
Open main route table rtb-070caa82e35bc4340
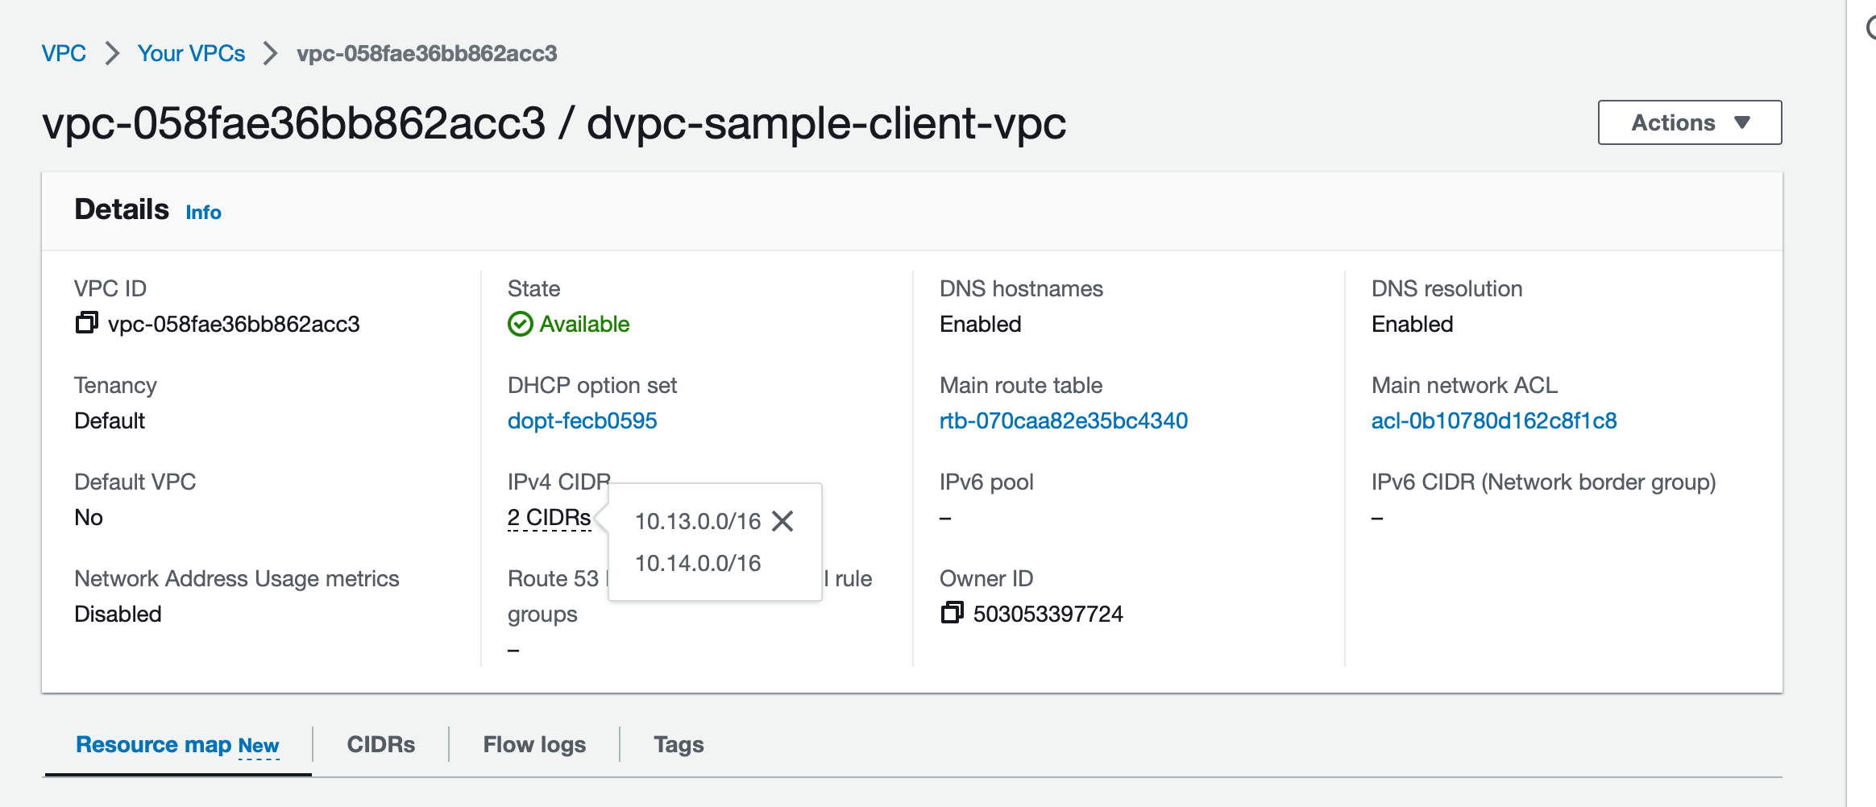pyautogui.click(x=1063, y=420)
